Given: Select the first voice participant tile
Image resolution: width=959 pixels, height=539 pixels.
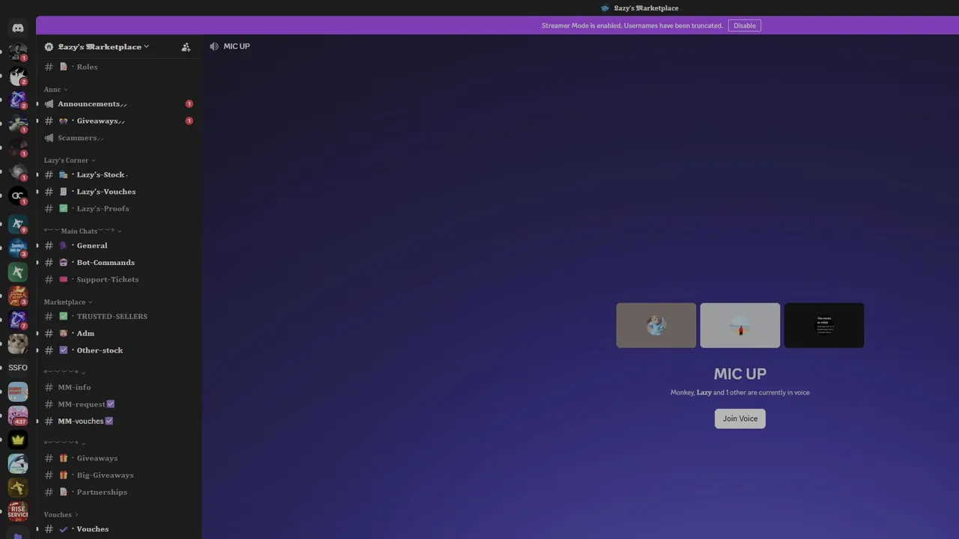Looking at the screenshot, I should (x=656, y=325).
